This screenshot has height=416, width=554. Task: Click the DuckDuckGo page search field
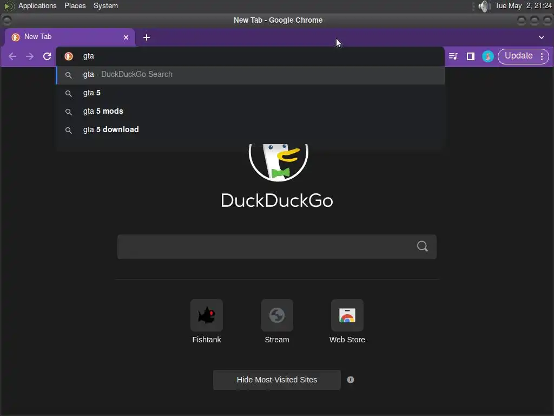(277, 246)
